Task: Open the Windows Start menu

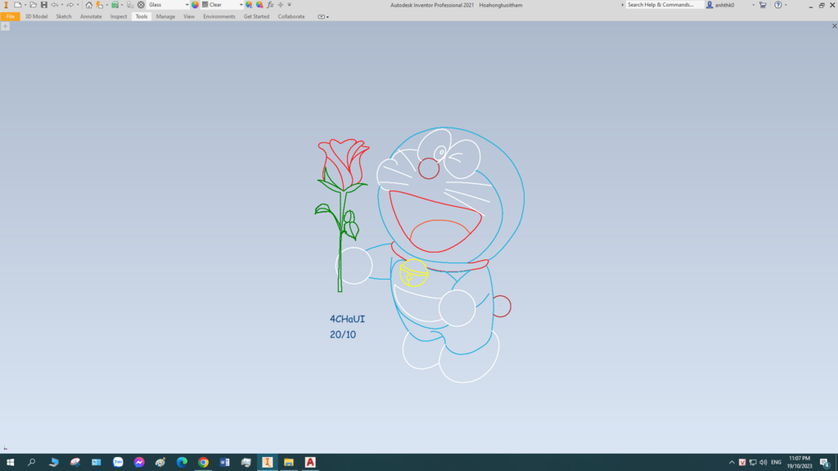Action: tap(10, 462)
